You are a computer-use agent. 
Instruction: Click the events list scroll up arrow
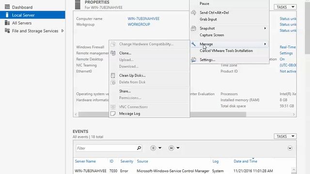click(294, 170)
